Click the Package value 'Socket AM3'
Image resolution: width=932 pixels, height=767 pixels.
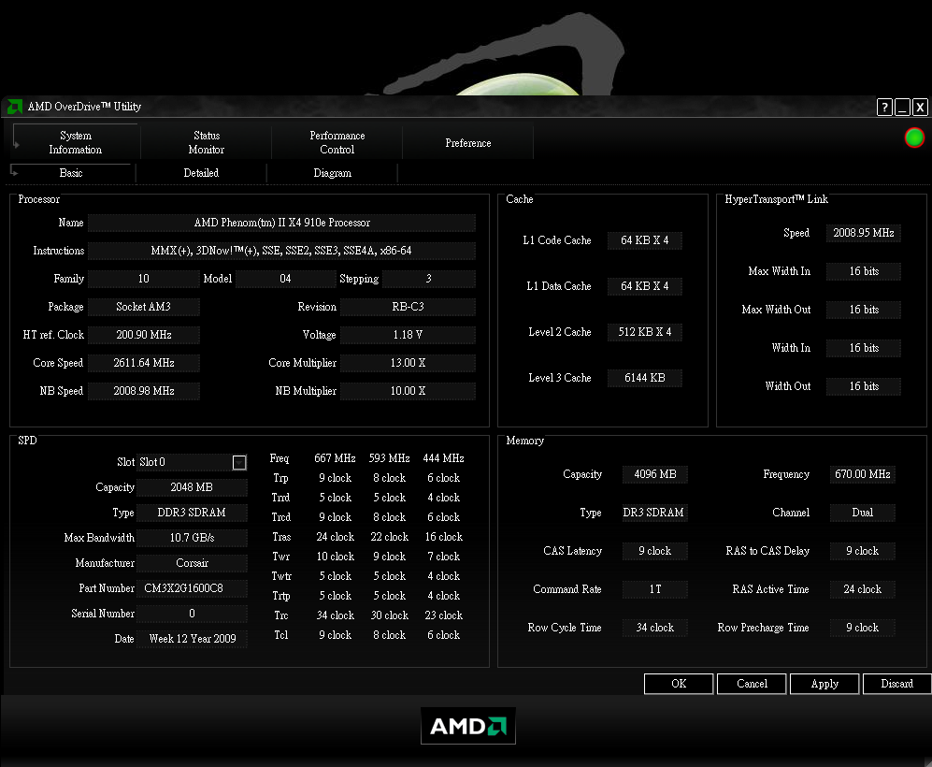(x=144, y=306)
